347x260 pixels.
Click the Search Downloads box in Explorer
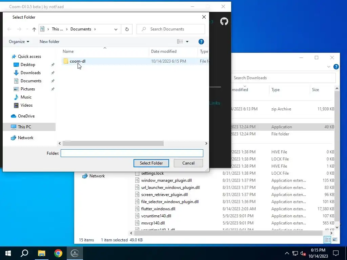click(284, 78)
